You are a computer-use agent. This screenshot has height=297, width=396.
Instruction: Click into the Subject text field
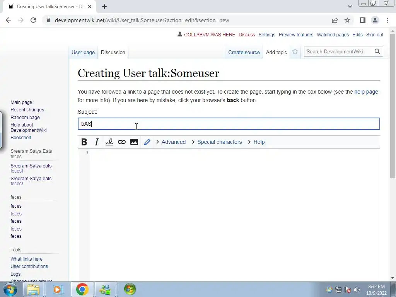[229, 124]
